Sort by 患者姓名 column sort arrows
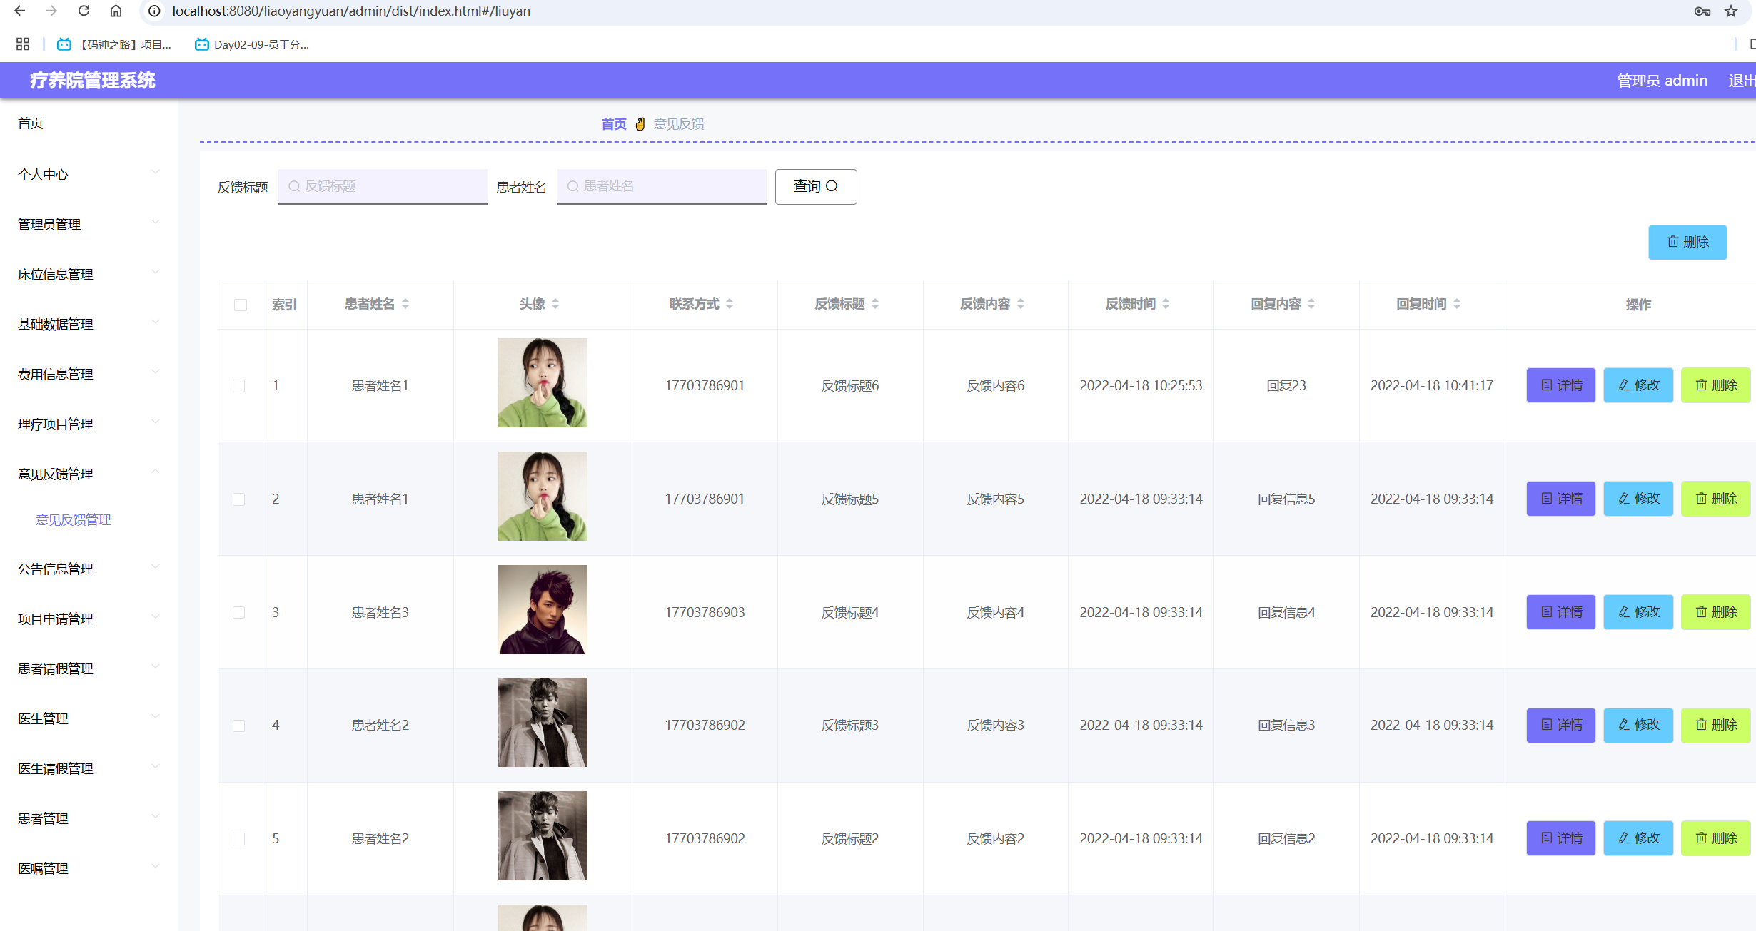Screen dimensions: 1756x931 click(405, 304)
